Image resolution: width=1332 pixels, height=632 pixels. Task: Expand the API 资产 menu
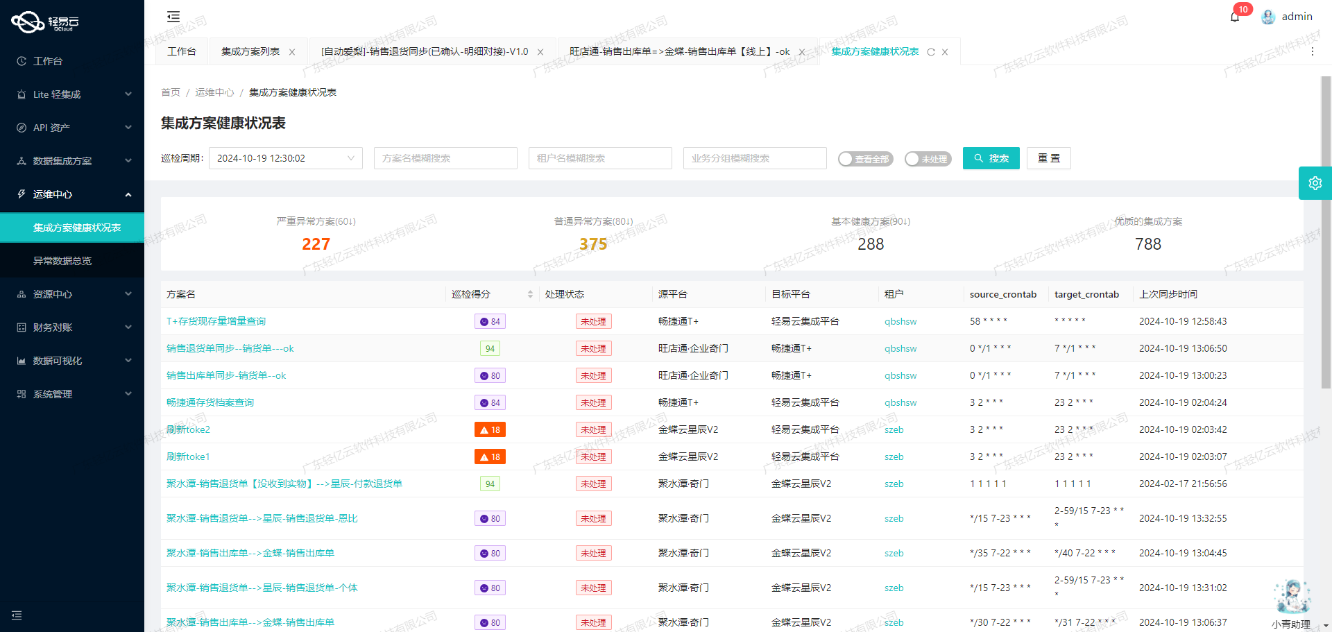128,128
